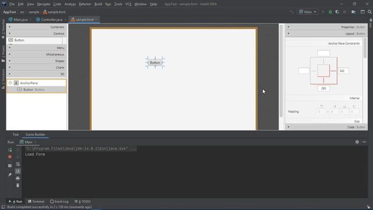The height and width of the screenshot is (210, 373).
Task: Click the sample.fxml breadcrumb in navigation bar
Action: pyautogui.click(x=54, y=12)
